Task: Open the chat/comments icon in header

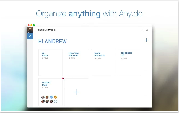Action: click(x=147, y=30)
